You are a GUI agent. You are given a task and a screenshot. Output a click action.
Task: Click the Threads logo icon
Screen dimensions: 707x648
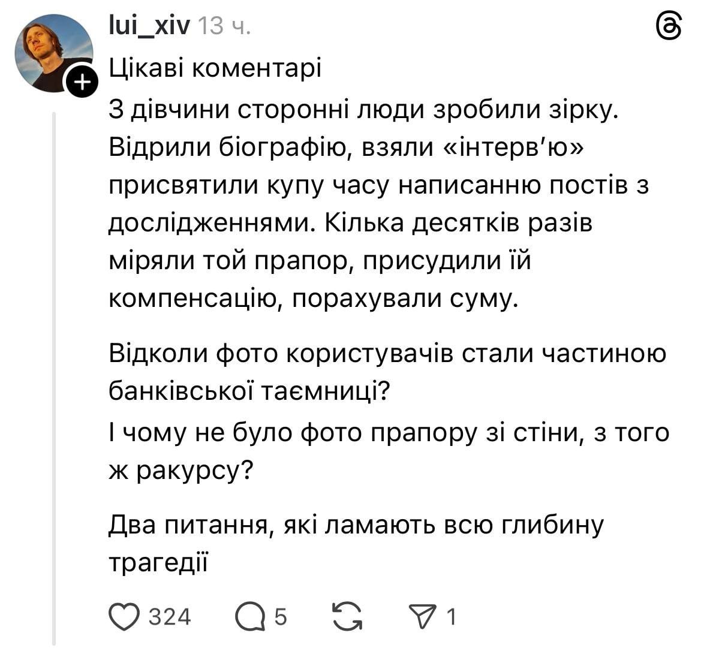669,27
